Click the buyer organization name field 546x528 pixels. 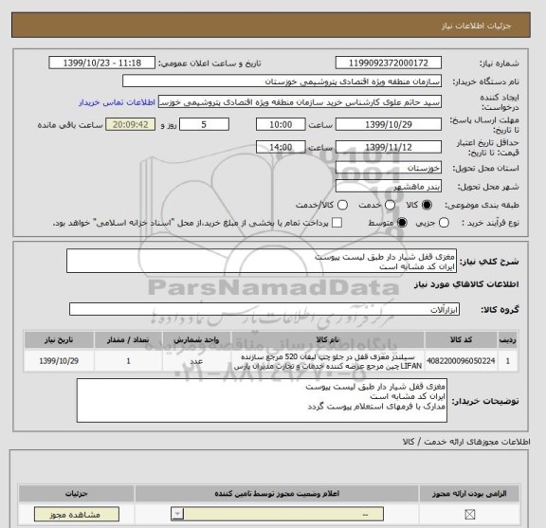[282, 82]
